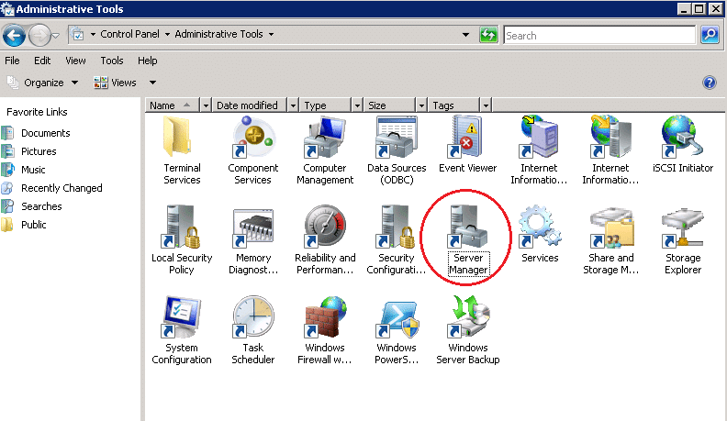Select the Windows PowerShell icon
The image size is (727, 421).
tap(397, 330)
